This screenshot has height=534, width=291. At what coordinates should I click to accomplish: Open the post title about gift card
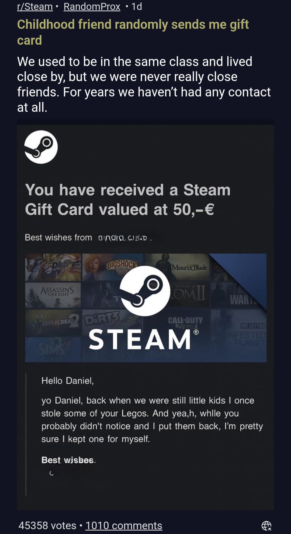[x=133, y=32]
